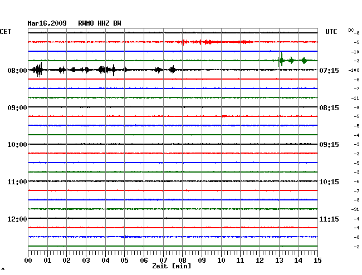Click minute label 13 on the axis

click(x=279, y=260)
